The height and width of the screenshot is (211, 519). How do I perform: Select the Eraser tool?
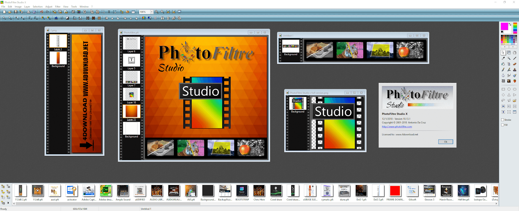[x=515, y=64]
